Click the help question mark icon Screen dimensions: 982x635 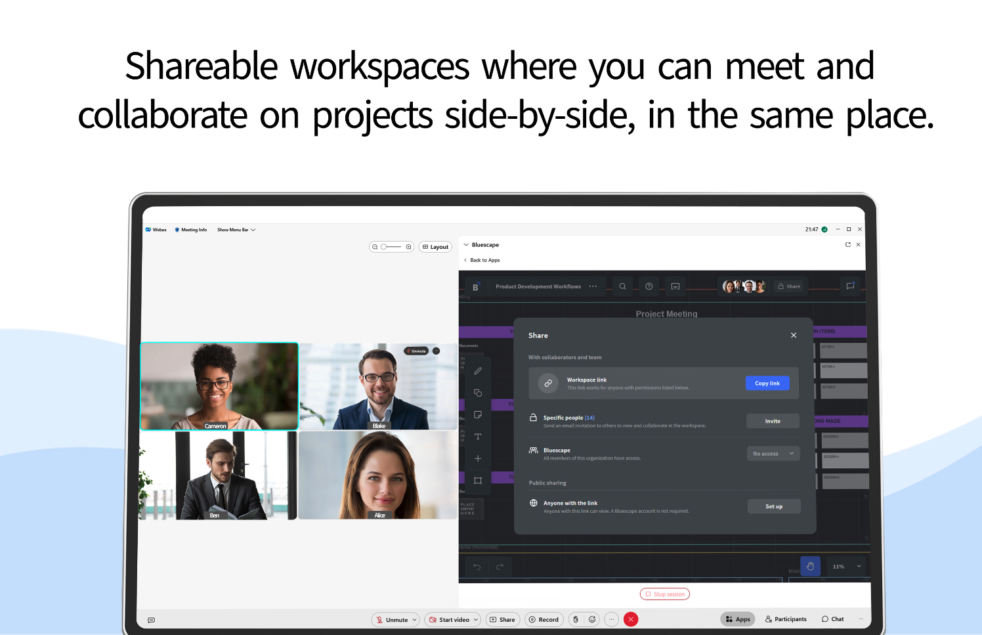coord(649,286)
